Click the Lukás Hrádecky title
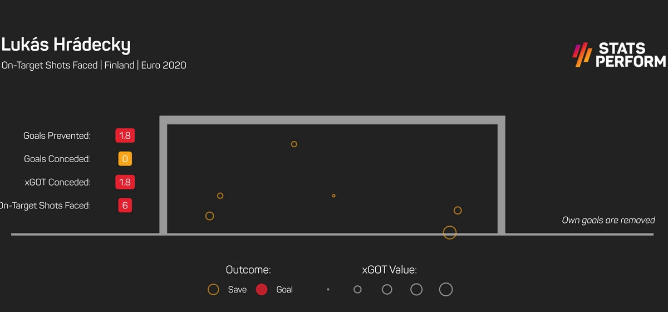 (x=66, y=45)
